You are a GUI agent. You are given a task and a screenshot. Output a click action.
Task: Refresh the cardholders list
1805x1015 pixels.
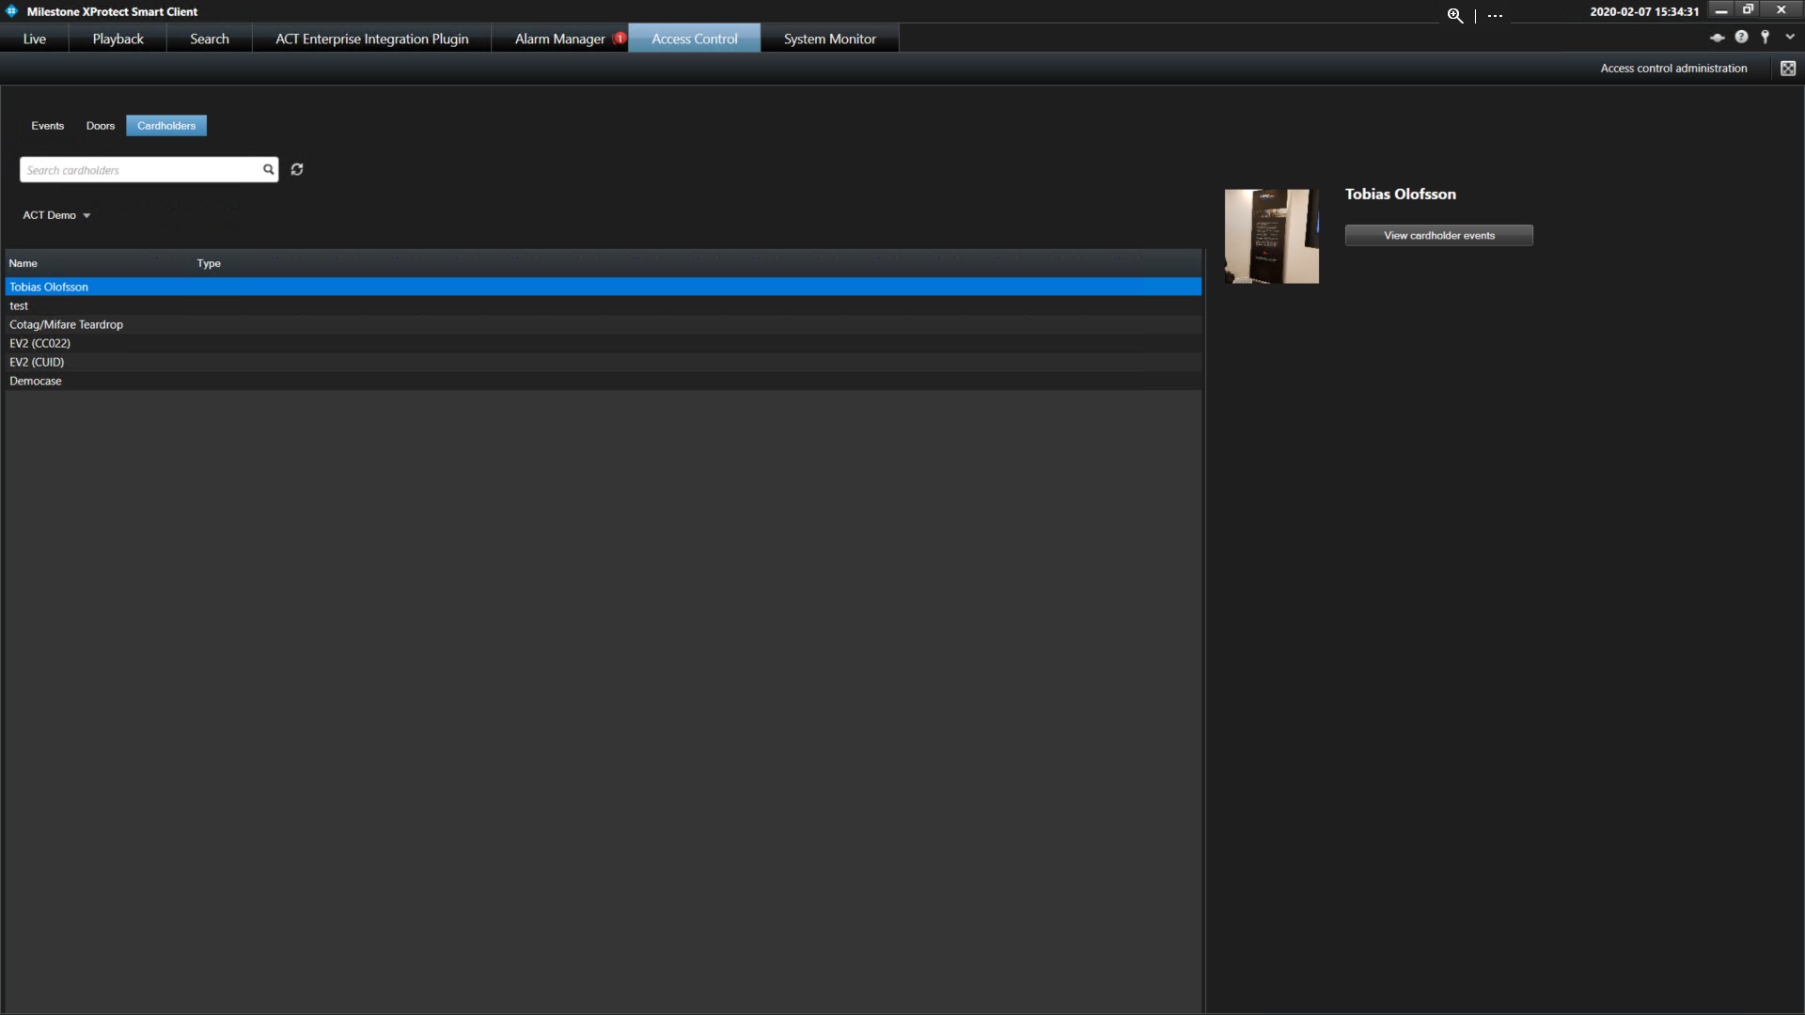(x=297, y=169)
